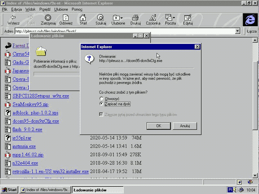The image size is (259, 194).
Task: Click the Odśwież refresh icon
Action: [66, 17]
